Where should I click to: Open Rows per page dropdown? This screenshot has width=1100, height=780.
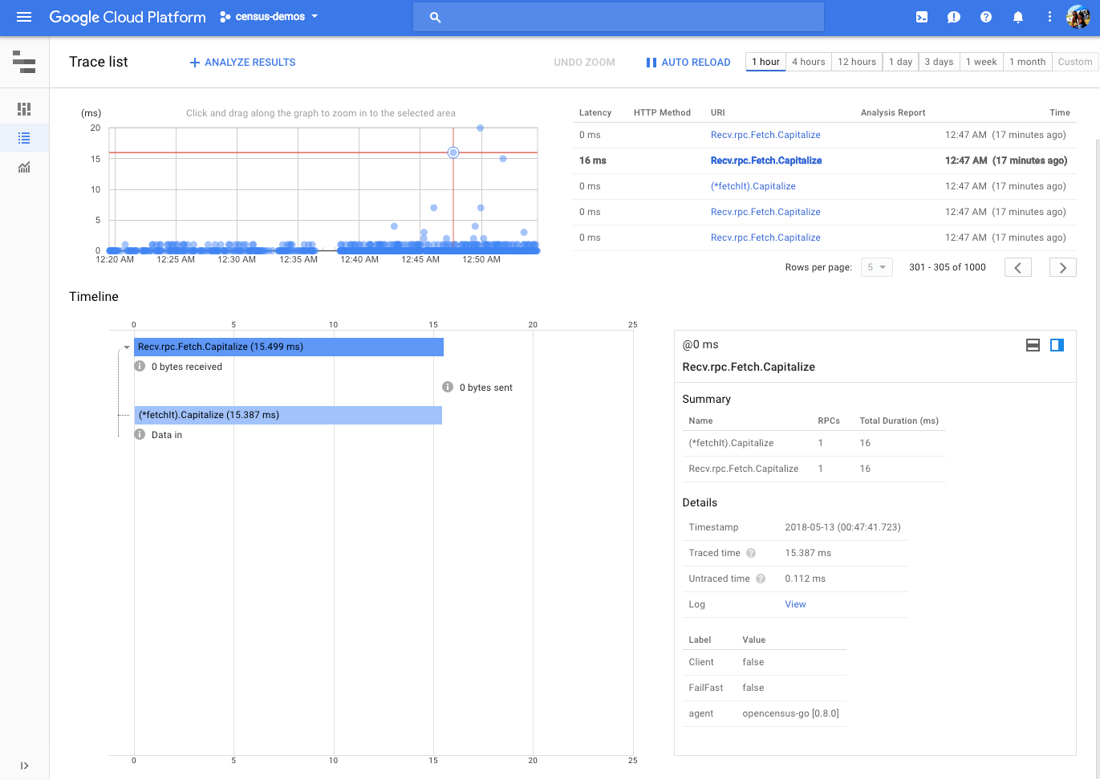[876, 267]
